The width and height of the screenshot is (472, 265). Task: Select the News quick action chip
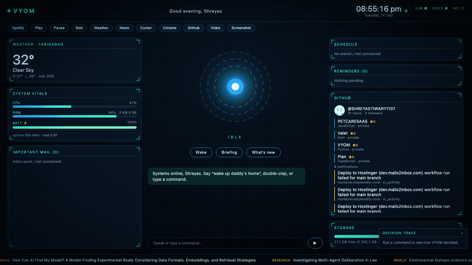pyautogui.click(x=124, y=28)
